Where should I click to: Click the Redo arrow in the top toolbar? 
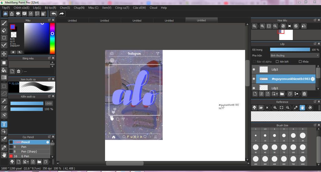click(62, 14)
